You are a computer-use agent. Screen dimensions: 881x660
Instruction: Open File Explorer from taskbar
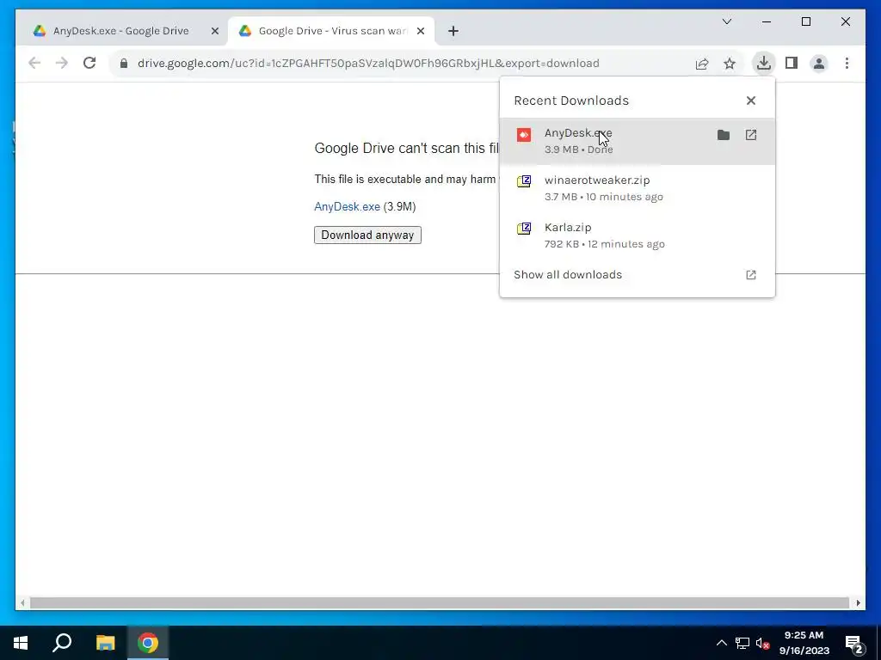tap(105, 643)
